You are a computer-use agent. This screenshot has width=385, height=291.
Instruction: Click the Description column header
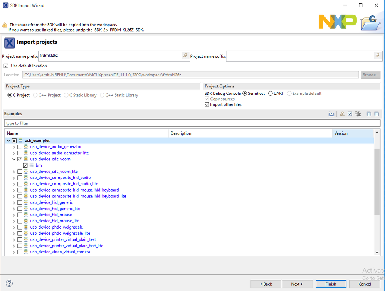click(250, 133)
